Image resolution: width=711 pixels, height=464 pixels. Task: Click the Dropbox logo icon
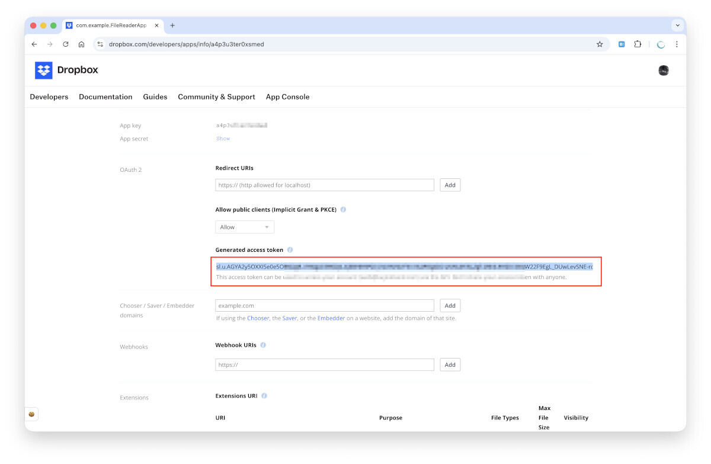click(x=44, y=70)
